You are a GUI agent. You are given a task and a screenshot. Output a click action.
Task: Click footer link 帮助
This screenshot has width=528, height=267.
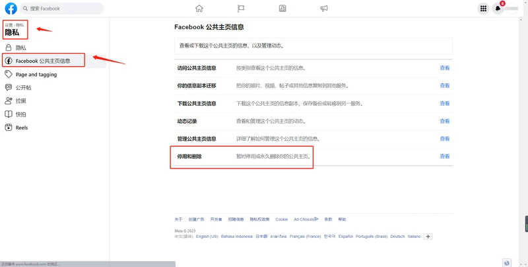[x=342, y=219]
